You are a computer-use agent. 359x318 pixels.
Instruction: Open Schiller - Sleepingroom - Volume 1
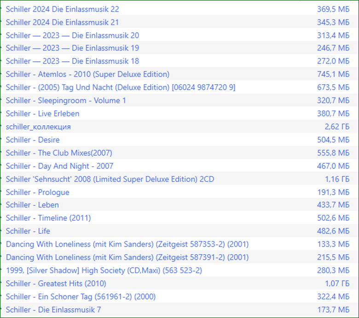tap(66, 100)
